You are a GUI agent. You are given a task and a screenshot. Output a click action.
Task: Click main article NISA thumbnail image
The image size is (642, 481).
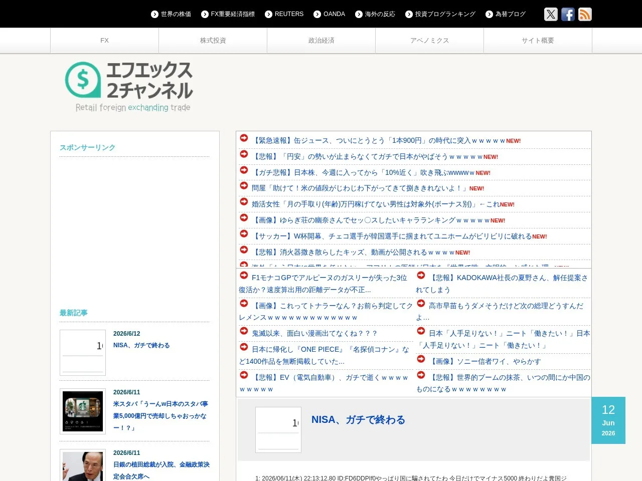coord(278,430)
